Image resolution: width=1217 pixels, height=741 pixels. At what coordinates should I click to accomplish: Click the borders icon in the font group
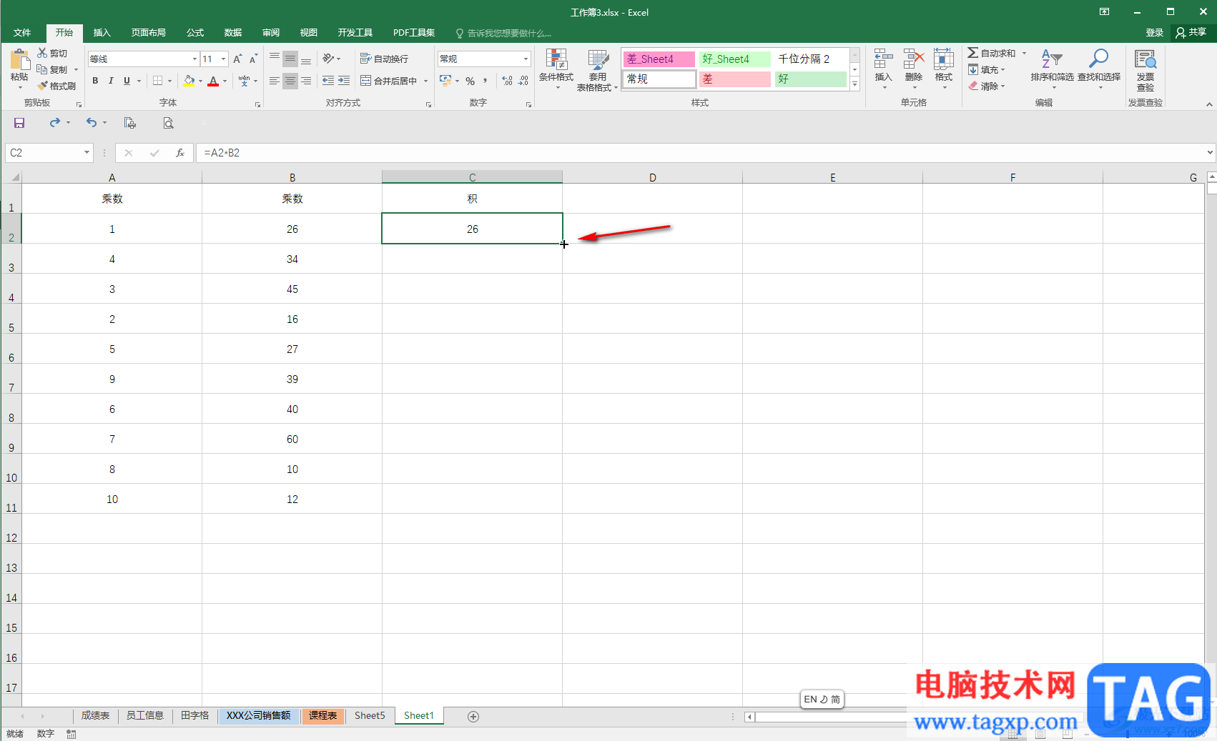pyautogui.click(x=158, y=81)
